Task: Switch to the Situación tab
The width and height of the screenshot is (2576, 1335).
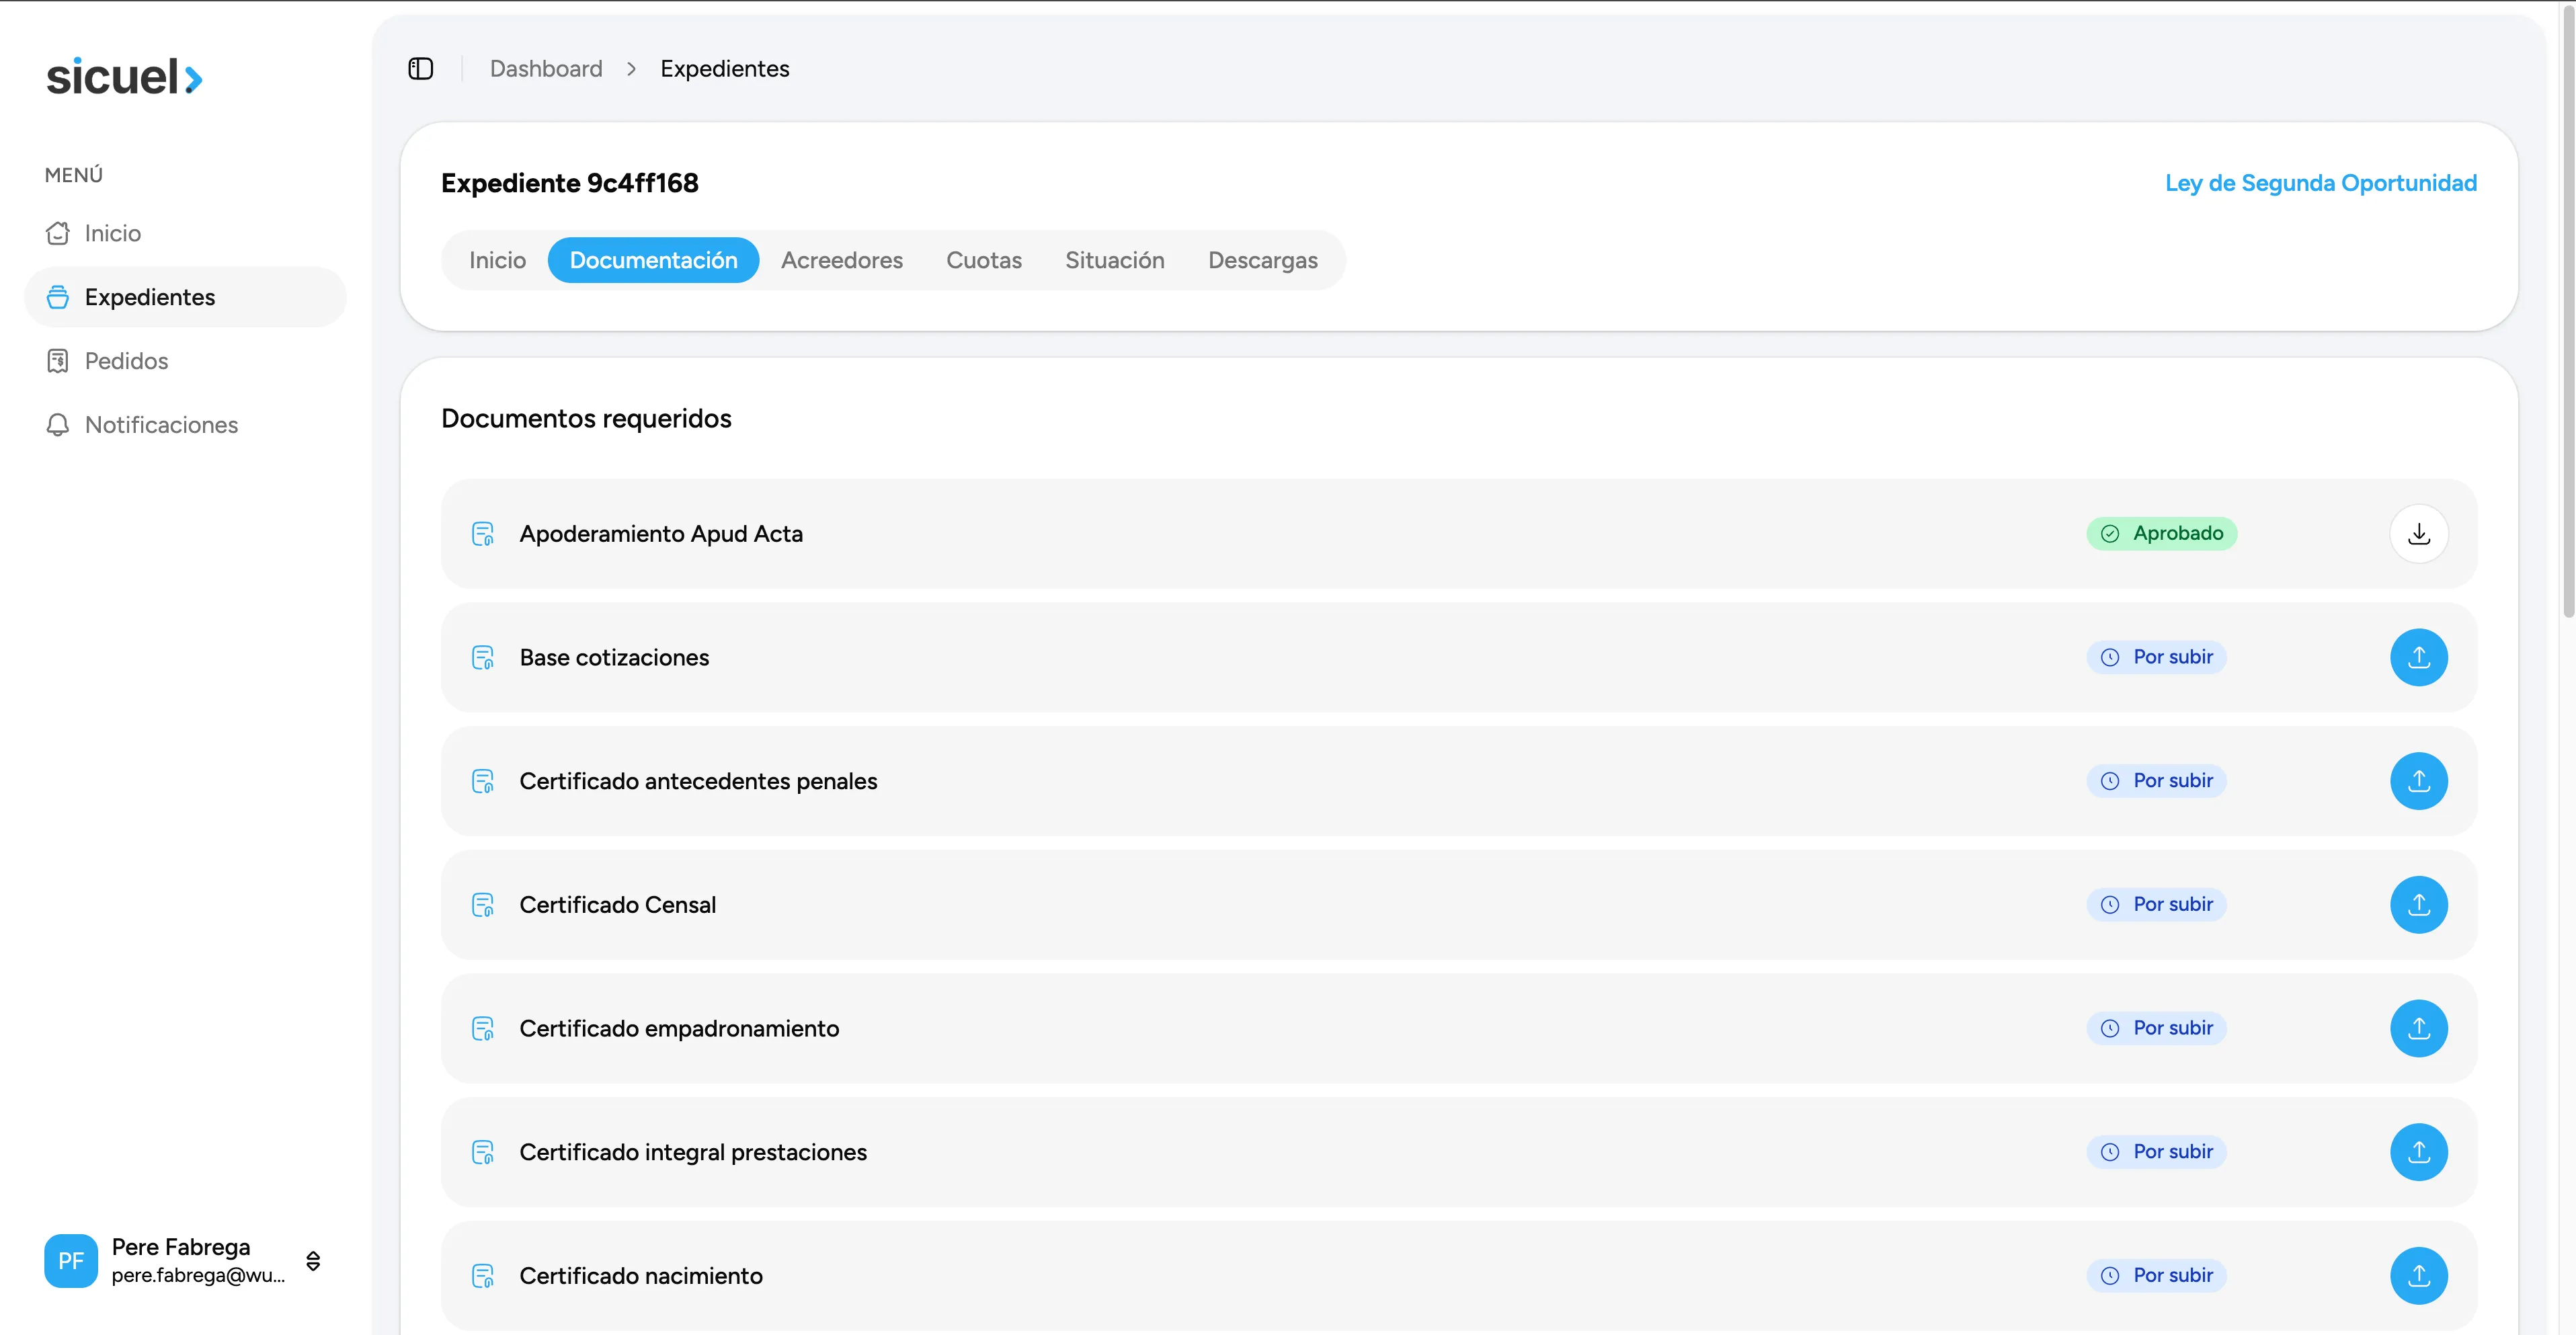Action: [1115, 260]
